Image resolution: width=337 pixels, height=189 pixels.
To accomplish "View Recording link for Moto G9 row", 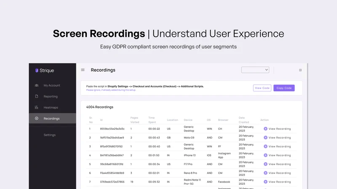I will [280, 138].
